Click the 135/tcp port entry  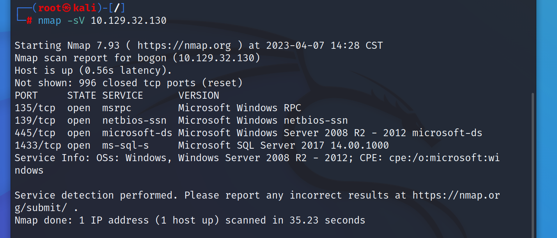(x=35, y=108)
